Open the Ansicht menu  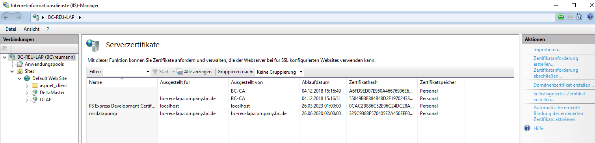[32, 29]
